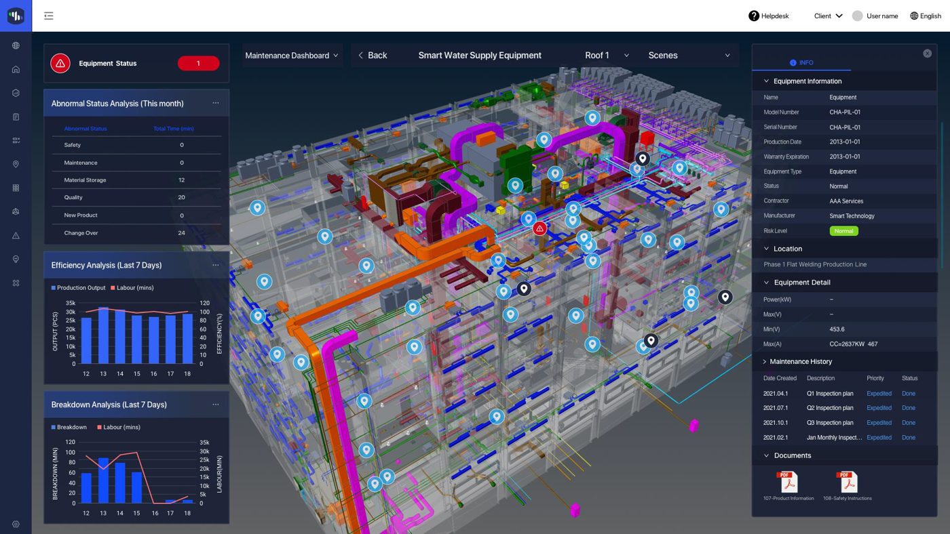Expand the Maintenance History section
Screen dimensions: 950x534
coord(765,362)
